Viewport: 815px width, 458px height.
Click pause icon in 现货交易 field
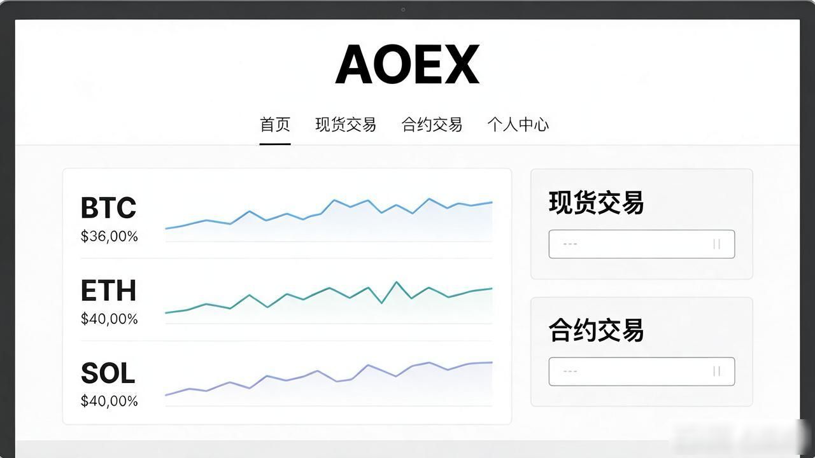pyautogui.click(x=717, y=244)
